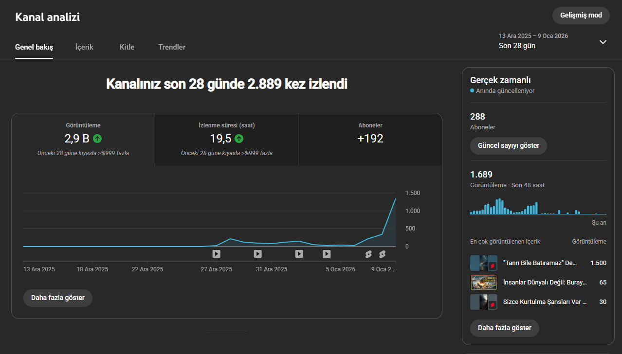Click the Gelişmiş mod button
The width and height of the screenshot is (622, 354).
tap(581, 15)
